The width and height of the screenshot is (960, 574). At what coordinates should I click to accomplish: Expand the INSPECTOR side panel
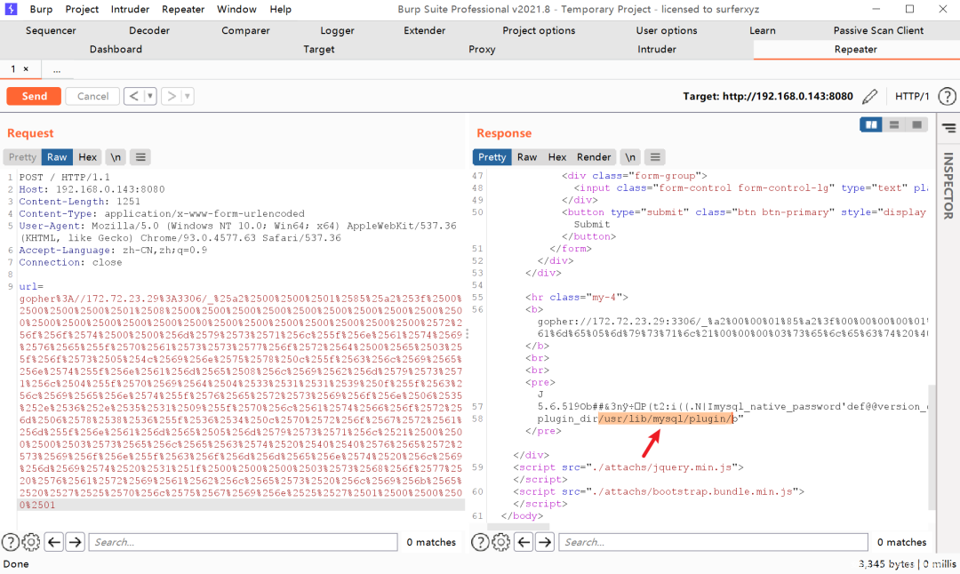click(x=948, y=186)
